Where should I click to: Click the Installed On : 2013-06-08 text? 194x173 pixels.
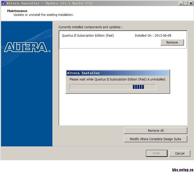click(153, 36)
